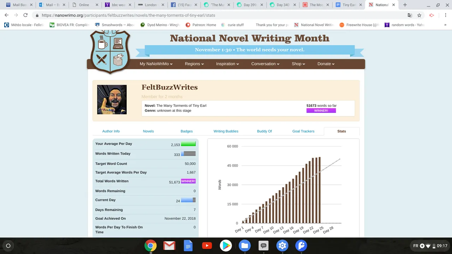Click the FeltBuzzWrites username heading
The width and height of the screenshot is (452, 254).
click(x=169, y=87)
